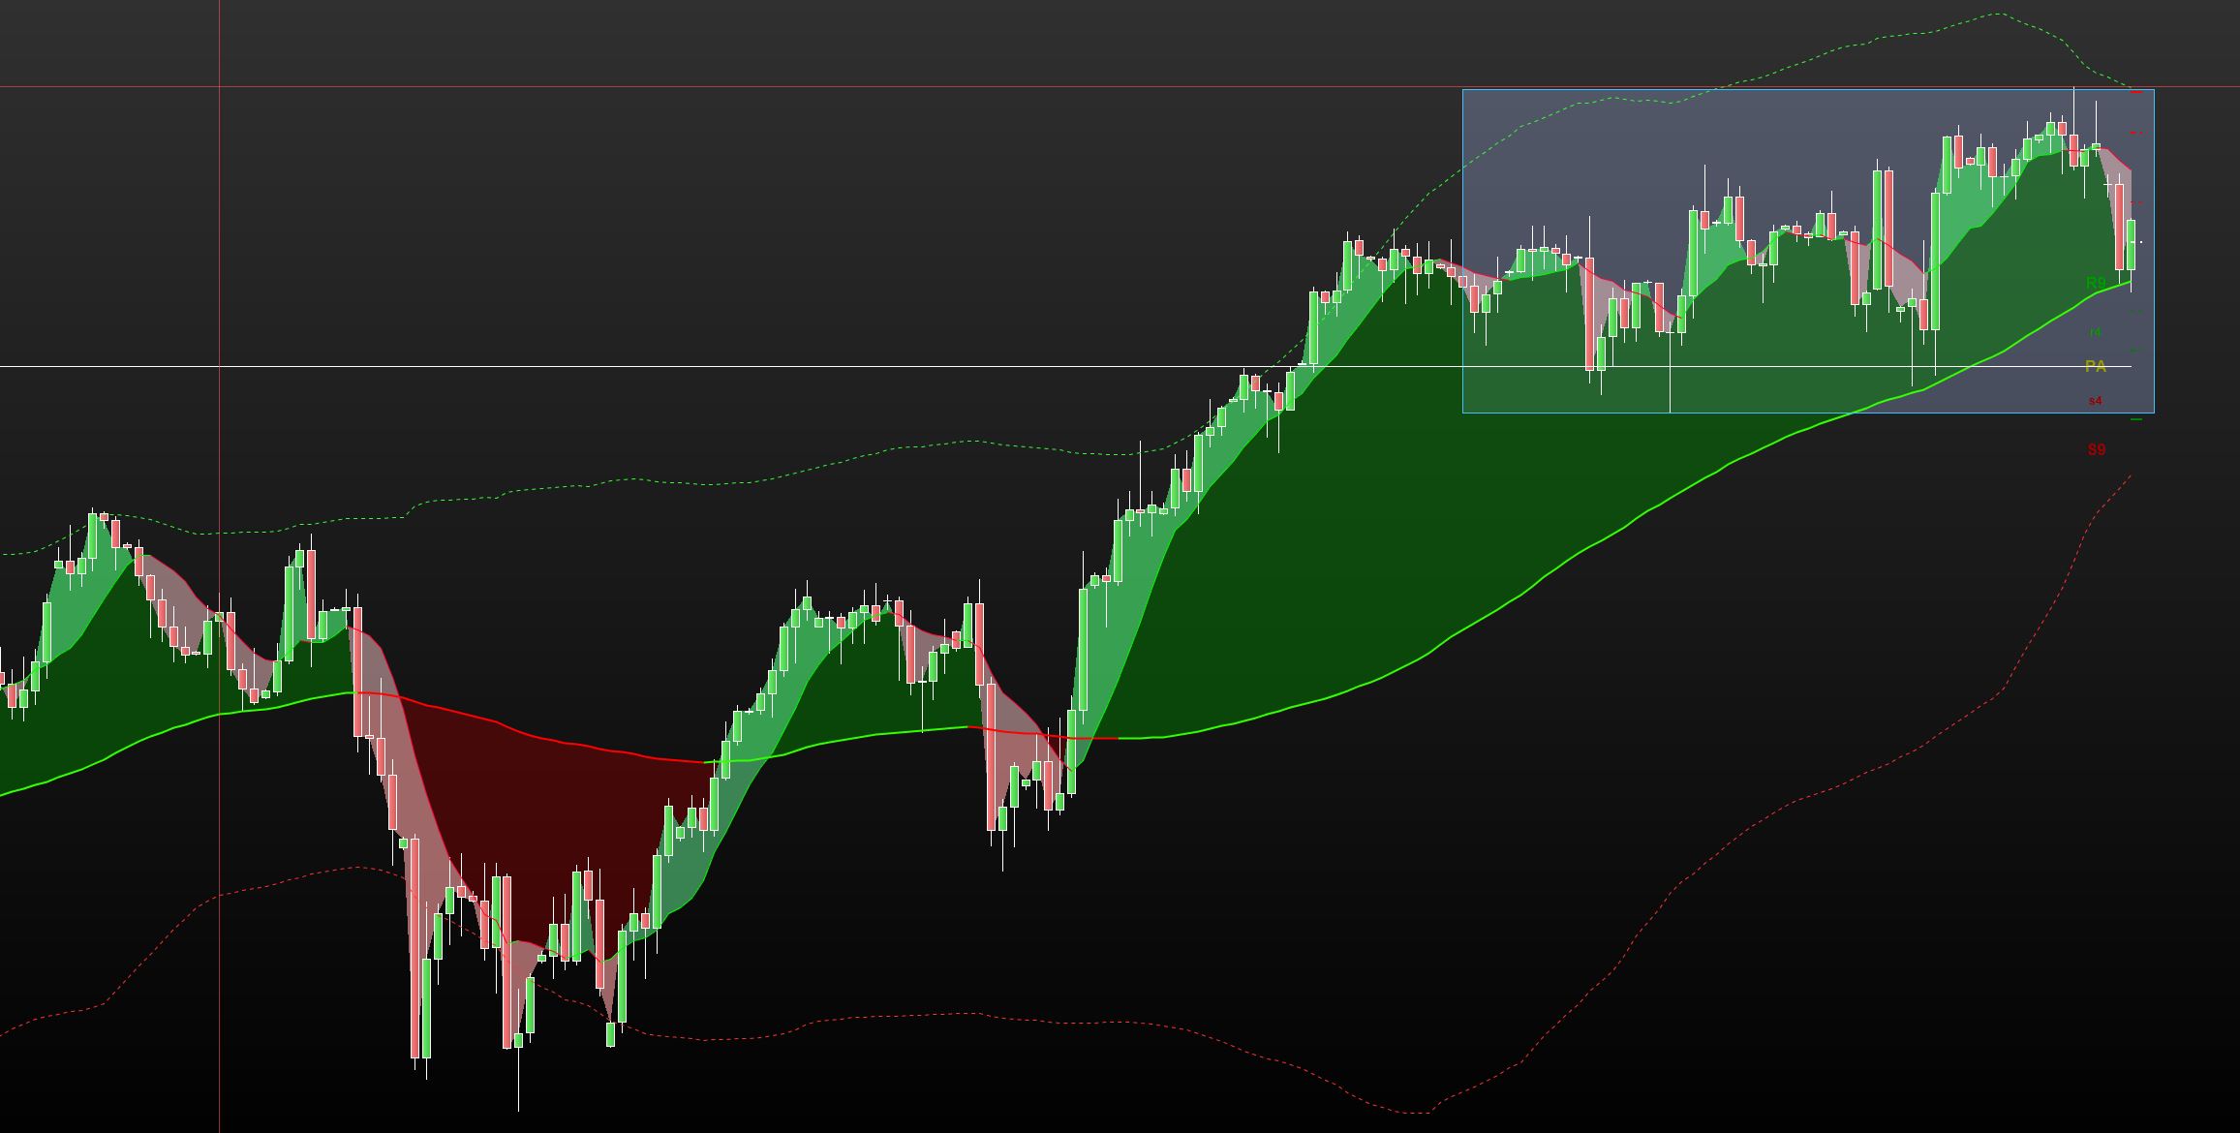The image size is (2240, 1133).
Task: Click the small green r4 label
Action: tap(2096, 332)
